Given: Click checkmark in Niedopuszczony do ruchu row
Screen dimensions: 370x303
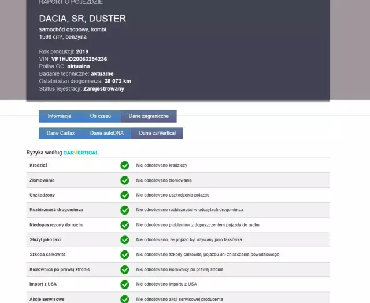Looking at the screenshot, I should (x=125, y=225).
